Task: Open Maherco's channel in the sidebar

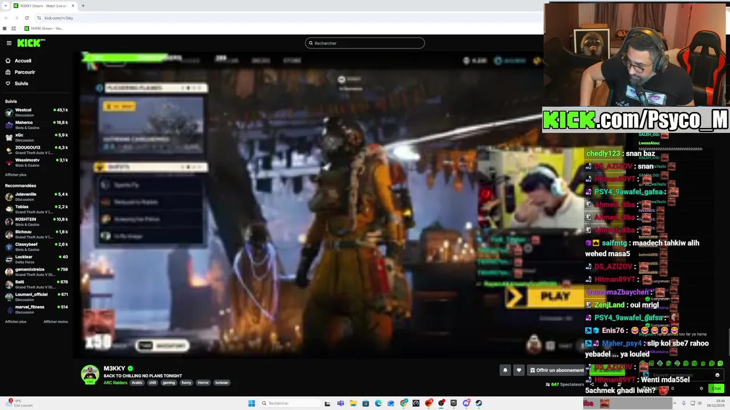Action: [x=36, y=124]
